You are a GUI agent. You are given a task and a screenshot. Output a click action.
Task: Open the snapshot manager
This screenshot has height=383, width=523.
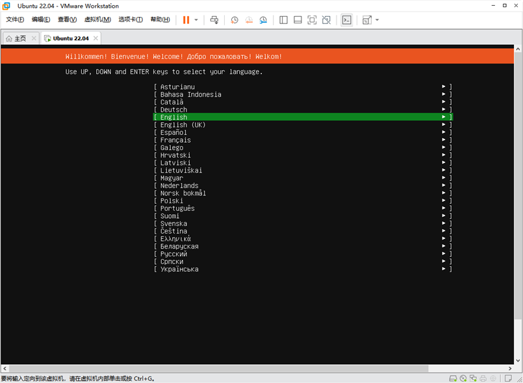tap(263, 20)
